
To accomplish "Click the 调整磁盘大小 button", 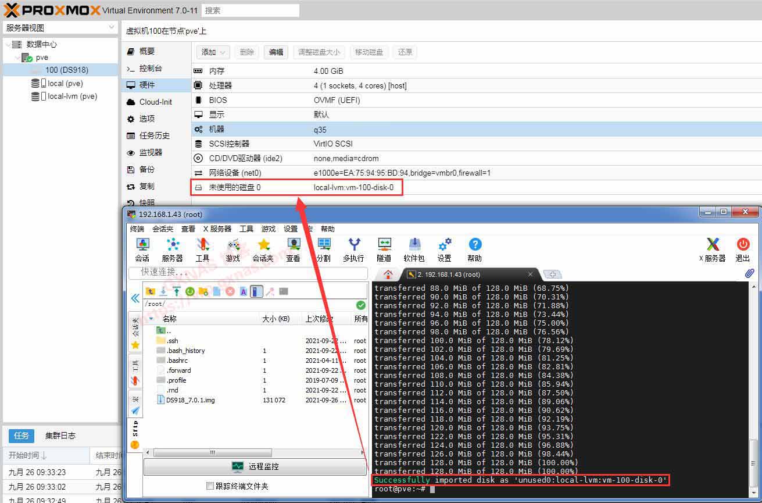I will [319, 52].
